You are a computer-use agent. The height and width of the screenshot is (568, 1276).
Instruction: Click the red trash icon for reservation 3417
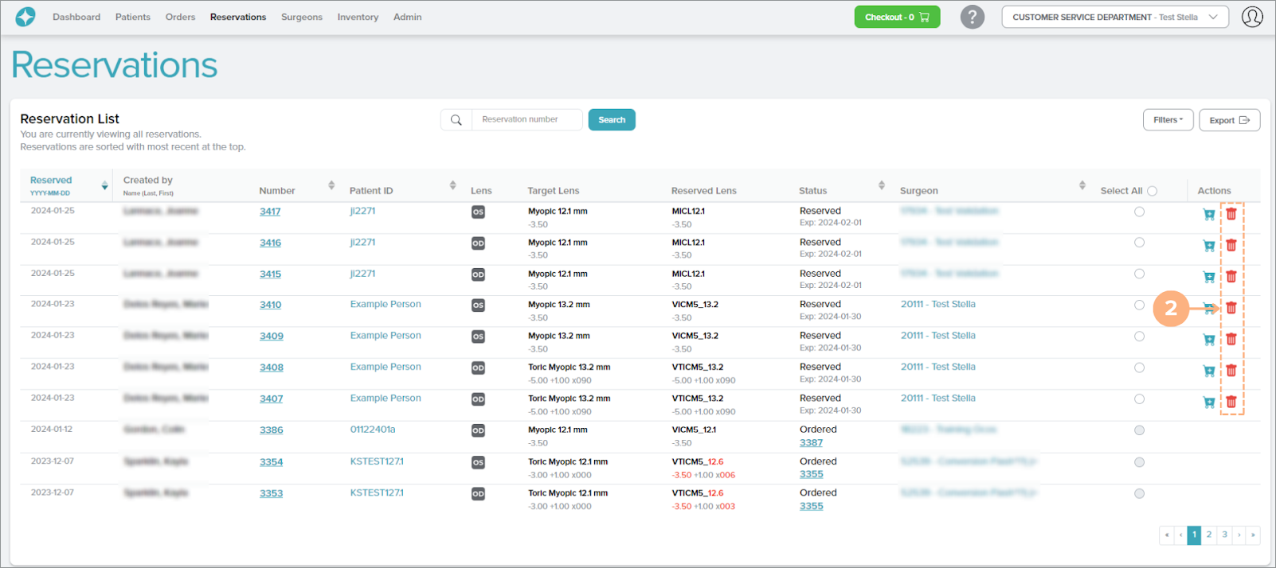coord(1231,214)
